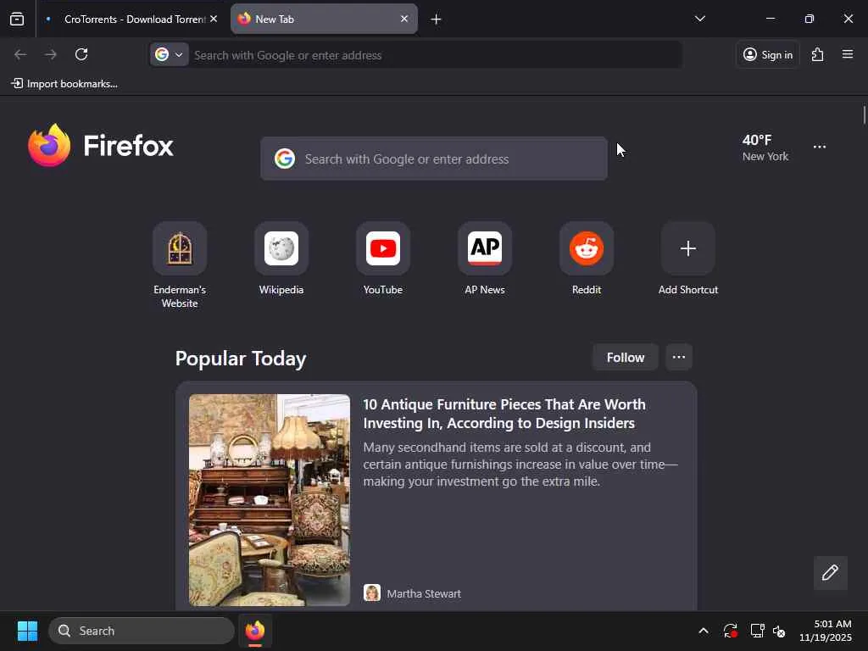Close the CroTorrents tab
This screenshot has height=651, width=868.
[214, 19]
